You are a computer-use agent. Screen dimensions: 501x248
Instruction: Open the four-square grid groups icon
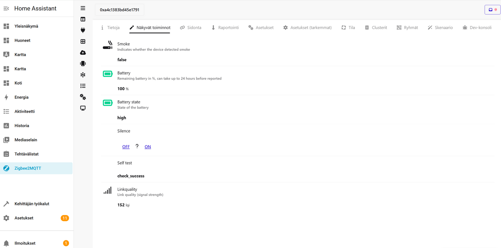pos(83,41)
